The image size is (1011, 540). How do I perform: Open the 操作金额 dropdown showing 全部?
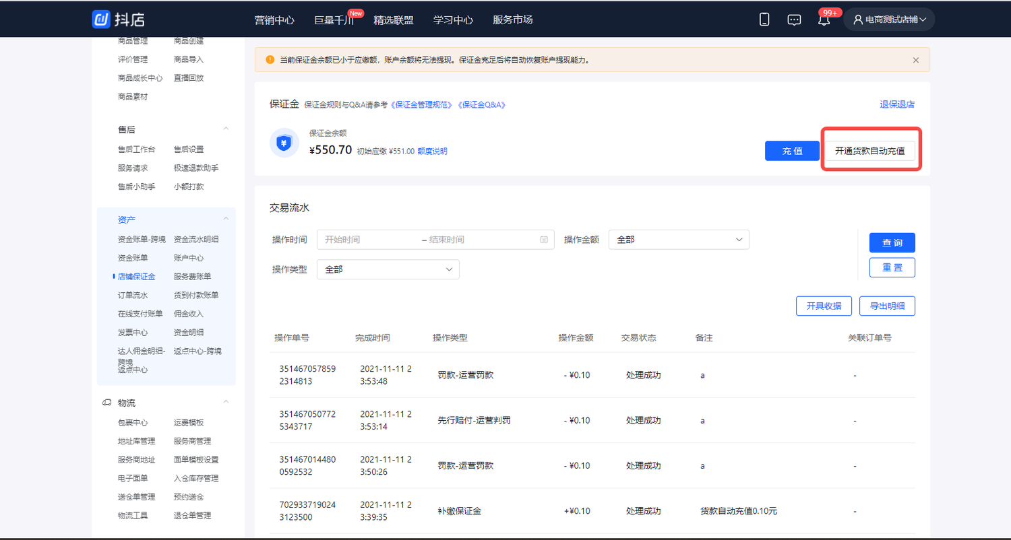coord(678,239)
